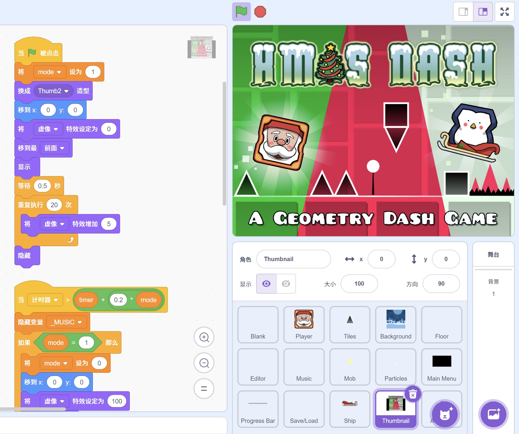Reset workspace zoom with equals icon

click(204, 389)
